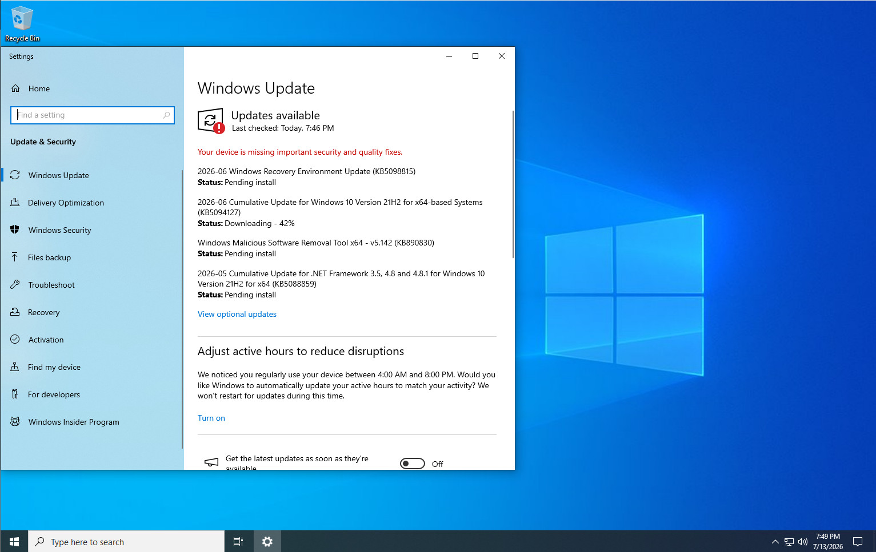Image resolution: width=876 pixels, height=552 pixels.
Task: Click the Updates available status icon
Action: (211, 121)
